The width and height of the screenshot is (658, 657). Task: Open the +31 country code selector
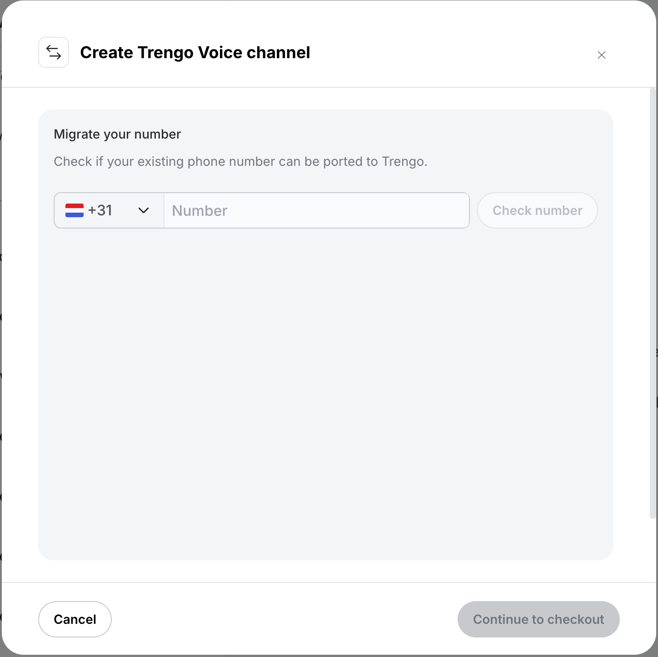click(109, 210)
